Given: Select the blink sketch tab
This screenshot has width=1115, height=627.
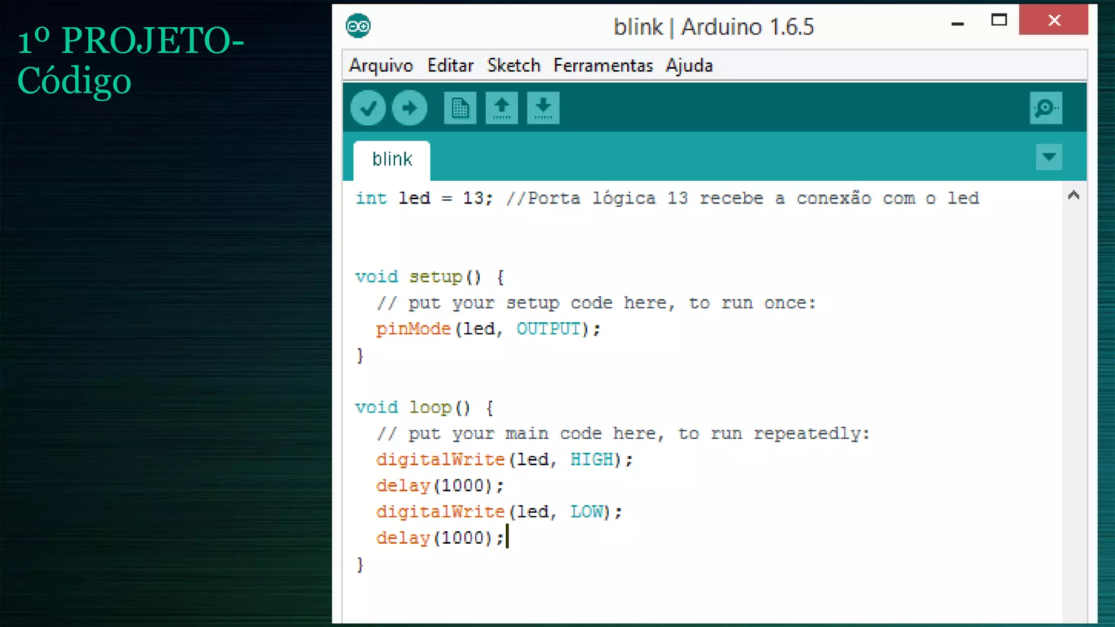Looking at the screenshot, I should pos(392,159).
